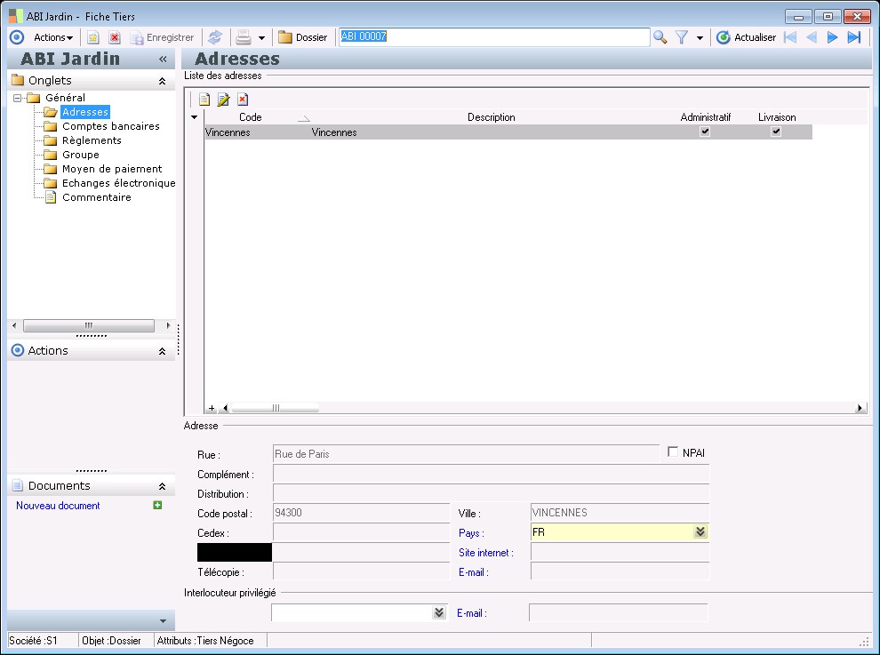This screenshot has width=880, height=655.
Task: Click the delete address icon in list toolbar
Action: coord(242,100)
